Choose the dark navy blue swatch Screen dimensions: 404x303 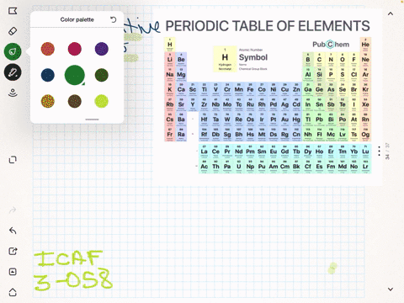[48, 75]
